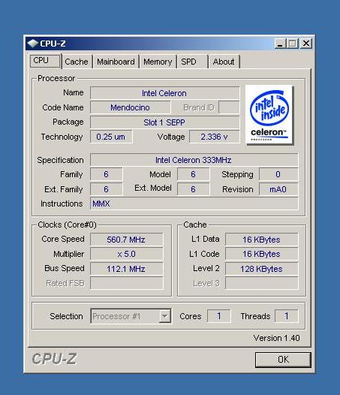The height and width of the screenshot is (395, 340).
Task: Click the Selection dropdown arrow
Action: coord(164,316)
